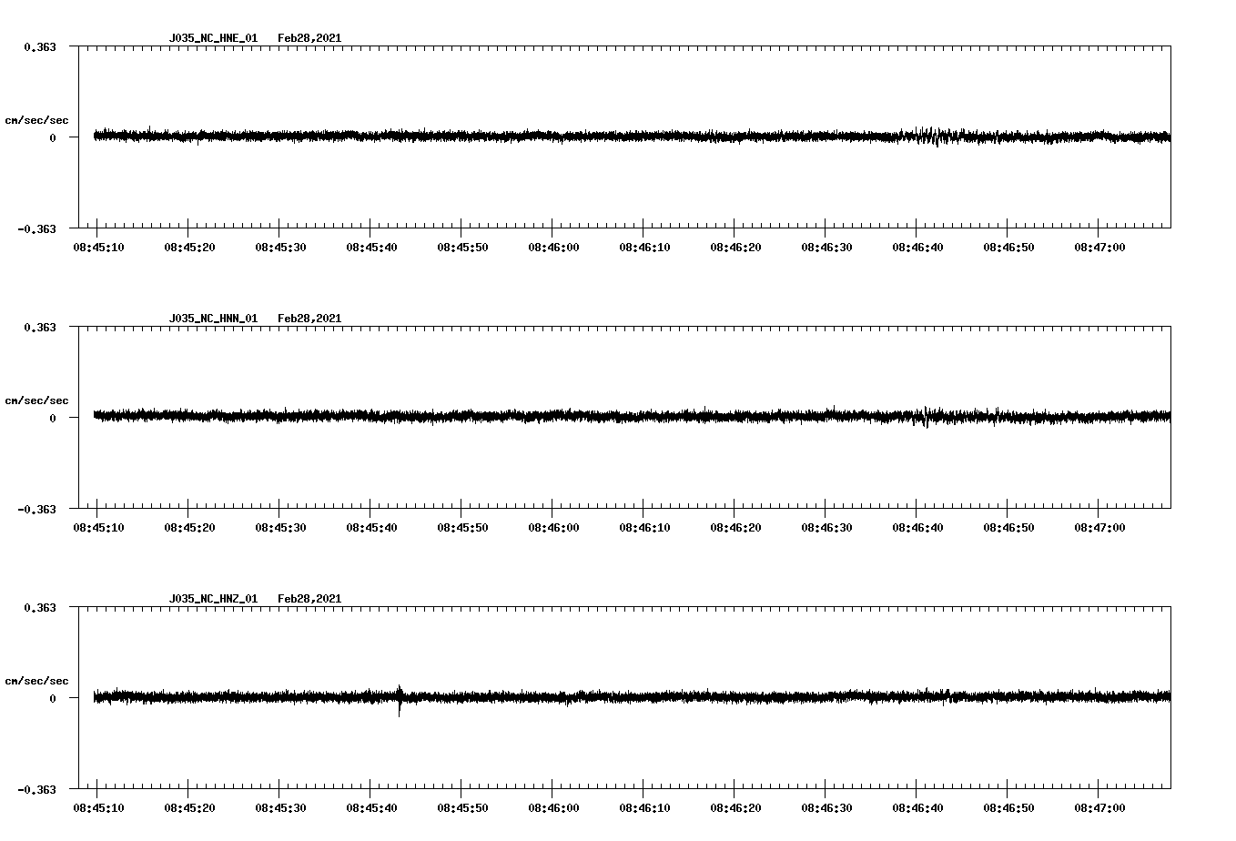The width and height of the screenshot is (1236, 841).
Task: Click the cm/sec/sec unit label on top plot
Action: coord(38,121)
